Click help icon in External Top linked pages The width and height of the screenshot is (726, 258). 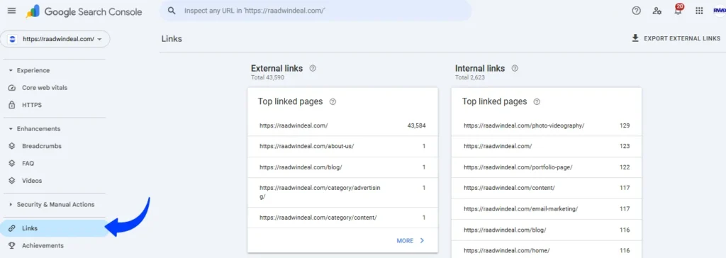pos(333,101)
